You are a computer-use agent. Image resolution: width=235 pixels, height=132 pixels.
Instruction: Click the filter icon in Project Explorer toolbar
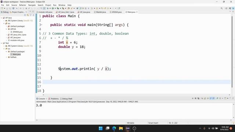(30, 15)
